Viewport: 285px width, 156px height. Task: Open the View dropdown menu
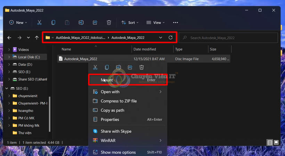tap(156, 23)
